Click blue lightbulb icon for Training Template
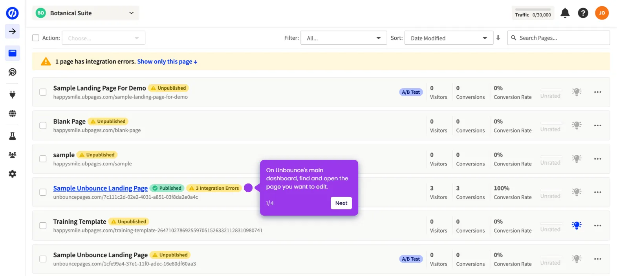This screenshot has height=276, width=617. [x=577, y=225]
